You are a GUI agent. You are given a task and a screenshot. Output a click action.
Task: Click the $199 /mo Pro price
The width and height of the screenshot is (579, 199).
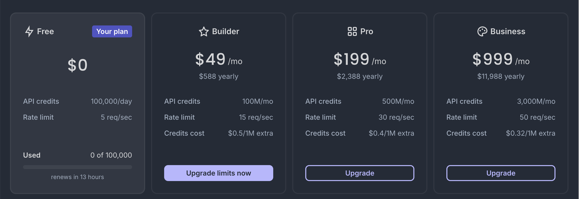[x=360, y=59]
